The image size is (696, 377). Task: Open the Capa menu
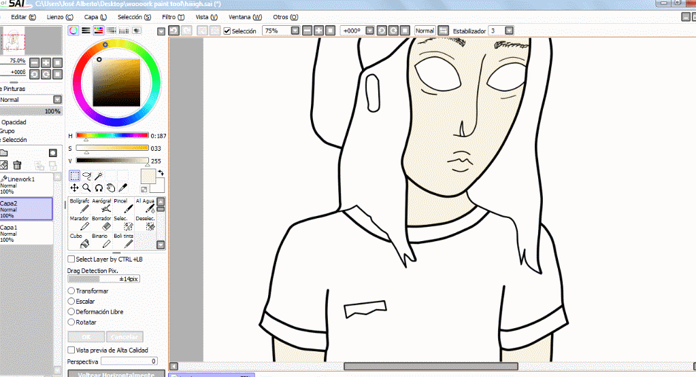(x=95, y=17)
